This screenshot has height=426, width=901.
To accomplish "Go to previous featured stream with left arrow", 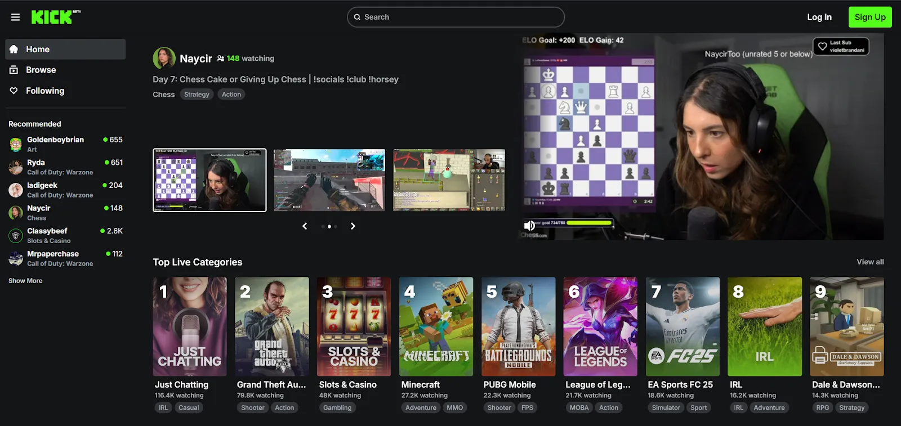I will tap(305, 226).
